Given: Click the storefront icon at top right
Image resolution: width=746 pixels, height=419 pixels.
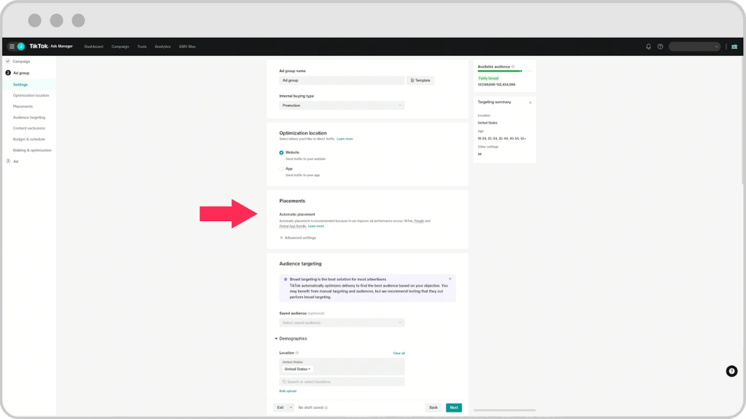Looking at the screenshot, I should pyautogui.click(x=734, y=47).
